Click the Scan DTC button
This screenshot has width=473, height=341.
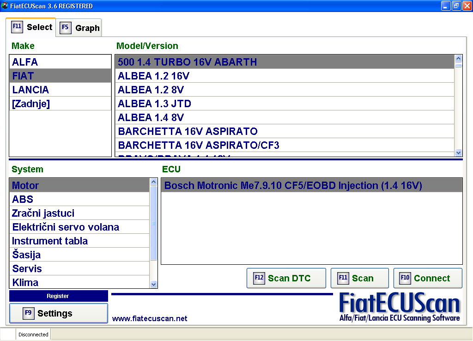tap(286, 278)
